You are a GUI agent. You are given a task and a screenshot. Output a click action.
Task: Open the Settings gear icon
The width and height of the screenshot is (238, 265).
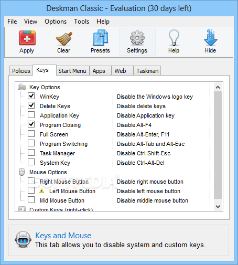137,38
